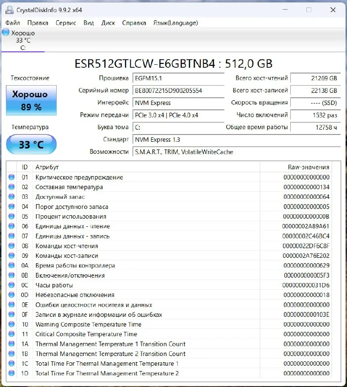Click status orb for 0C Часы работы
The image size is (347, 387).
[x=11, y=285]
